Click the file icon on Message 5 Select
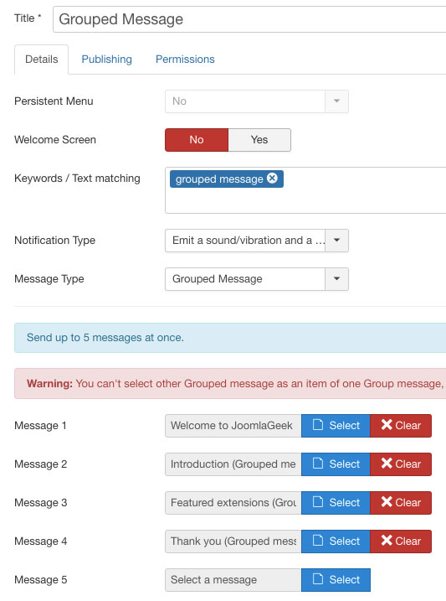This screenshot has width=446, height=601. tap(318, 578)
